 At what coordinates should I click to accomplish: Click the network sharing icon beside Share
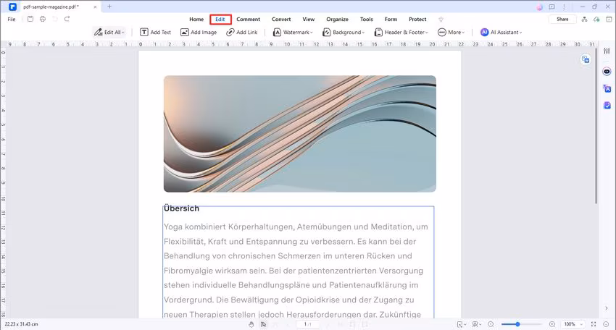tap(584, 20)
